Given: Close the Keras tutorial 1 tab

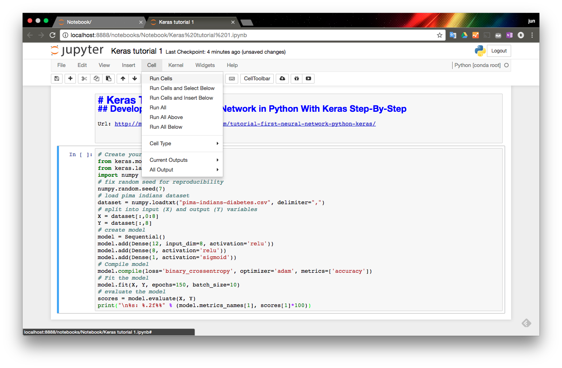Looking at the screenshot, I should coord(233,22).
